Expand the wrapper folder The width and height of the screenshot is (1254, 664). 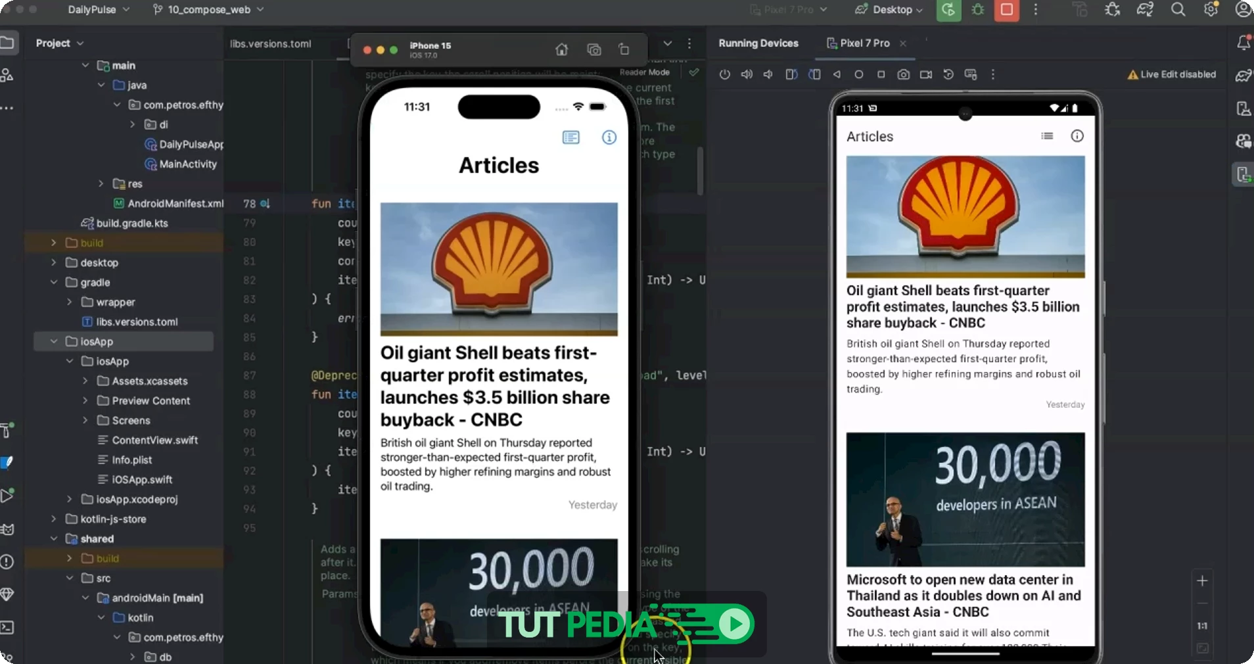coord(70,302)
